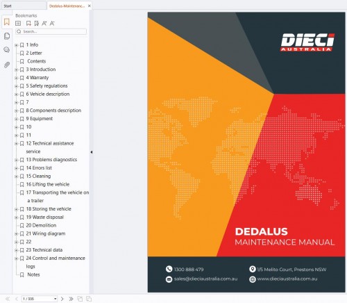Viewport: 347px width, 303px height.
Task: Open the 15 Cleaning bookmark
Action: click(x=38, y=176)
